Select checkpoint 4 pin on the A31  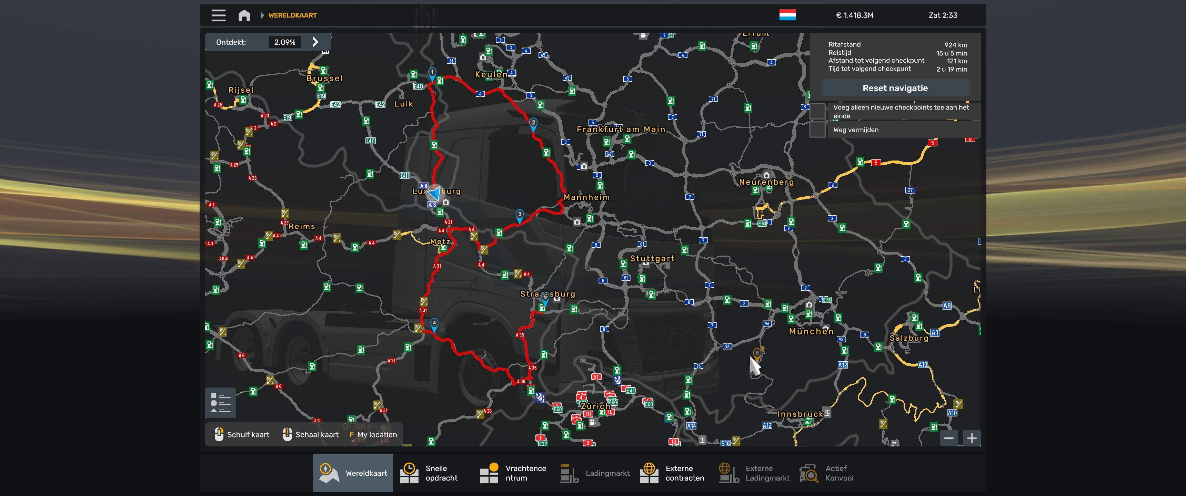(434, 324)
